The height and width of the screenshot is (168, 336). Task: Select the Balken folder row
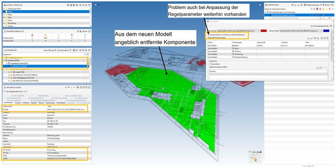pos(46,11)
